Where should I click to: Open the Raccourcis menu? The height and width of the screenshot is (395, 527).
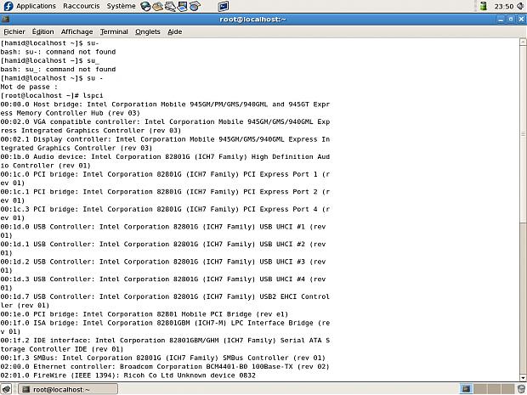pyautogui.click(x=82, y=6)
